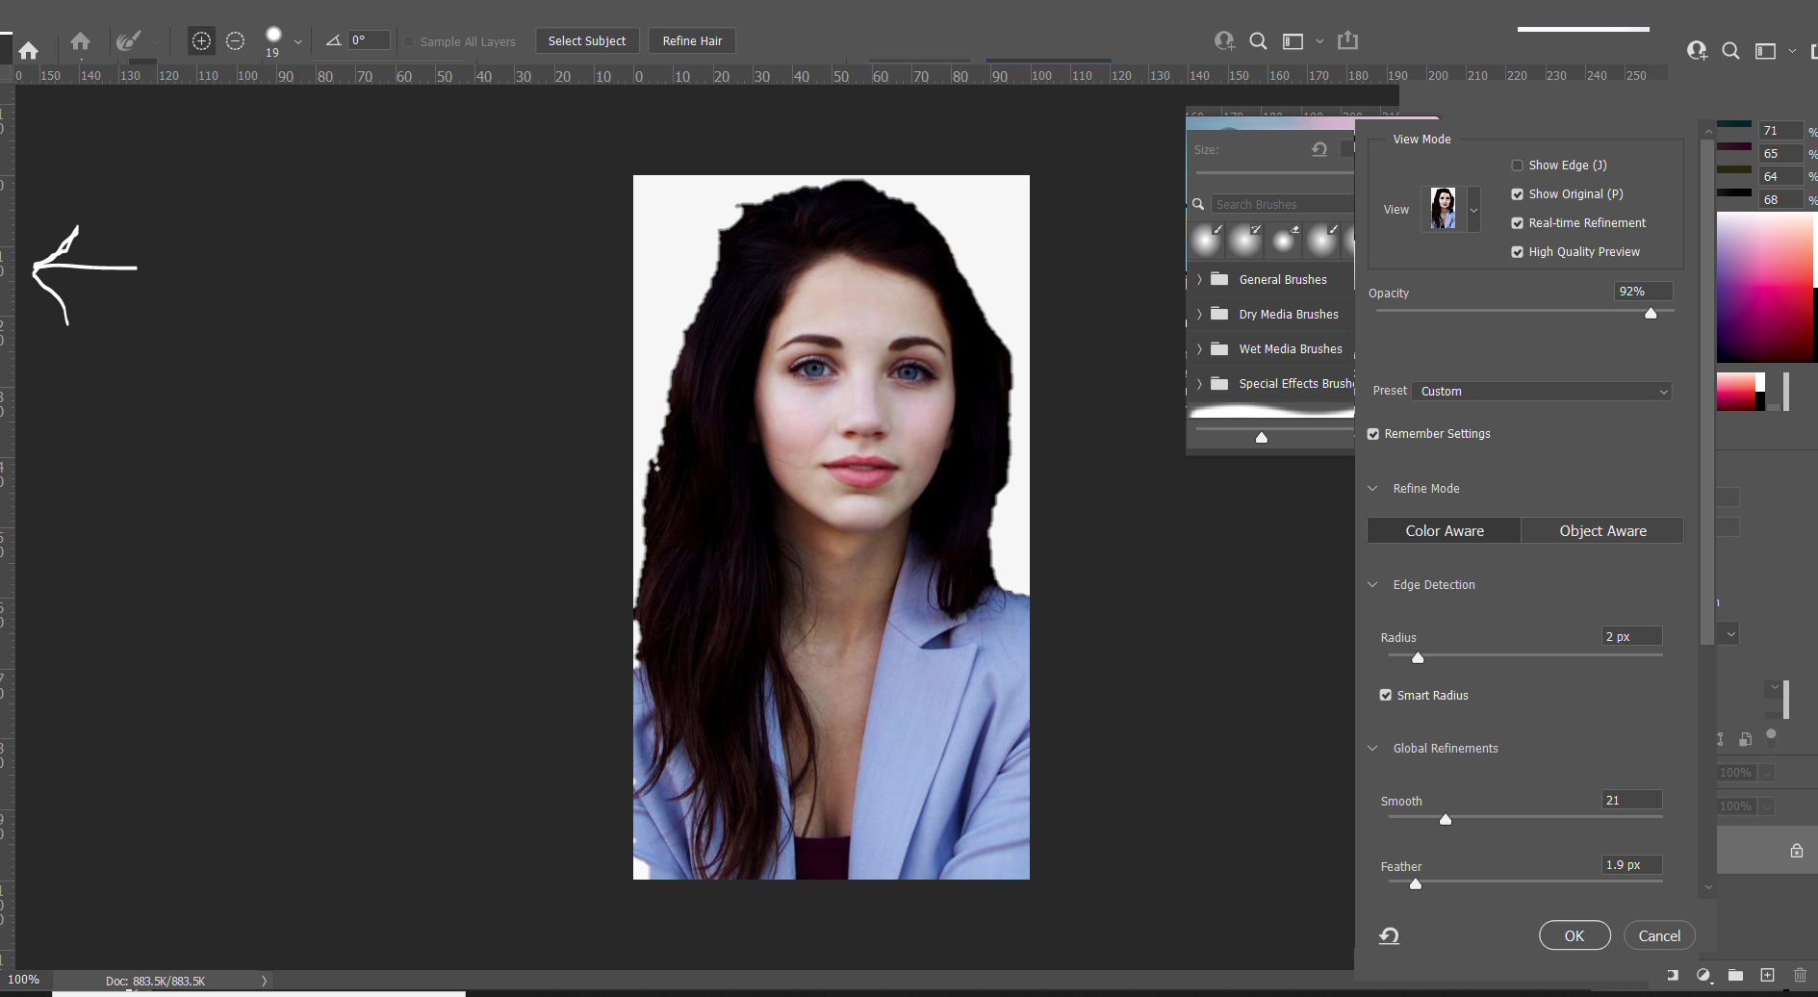Select the Subtract from selection tool

(x=235, y=41)
